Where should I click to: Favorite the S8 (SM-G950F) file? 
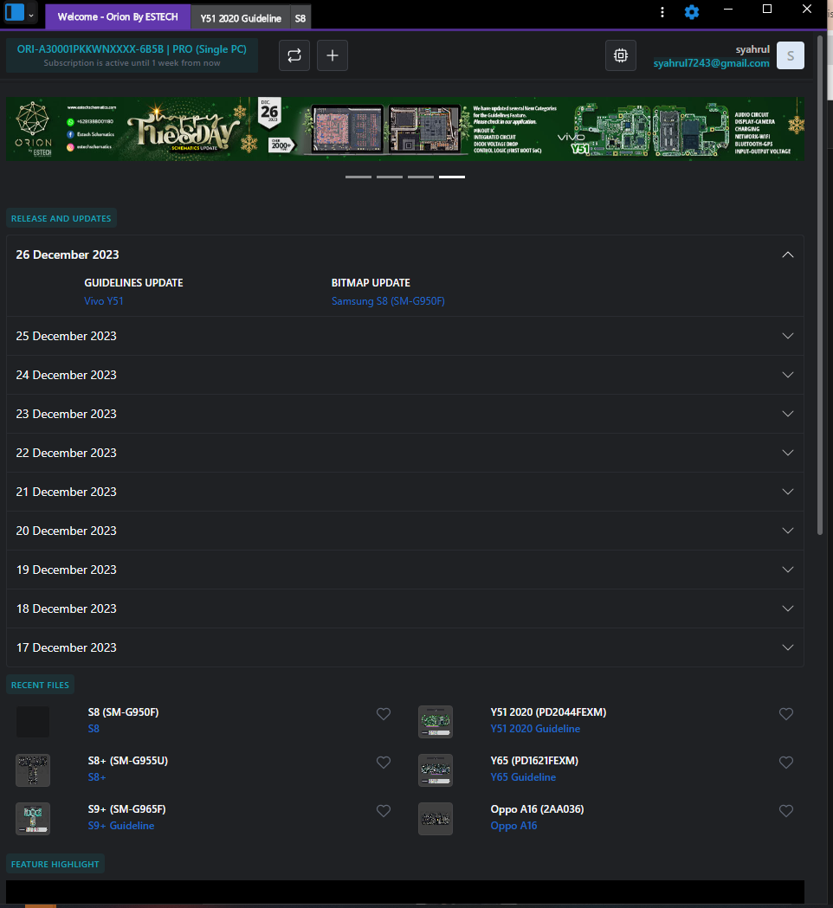(384, 714)
